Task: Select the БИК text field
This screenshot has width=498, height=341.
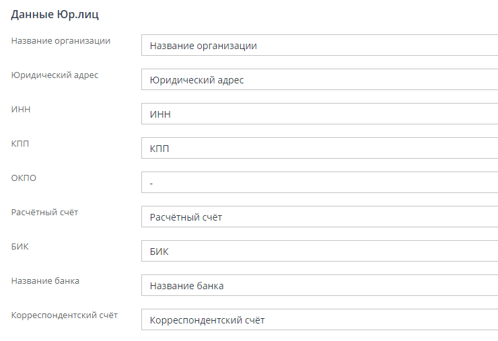Action: click(320, 252)
